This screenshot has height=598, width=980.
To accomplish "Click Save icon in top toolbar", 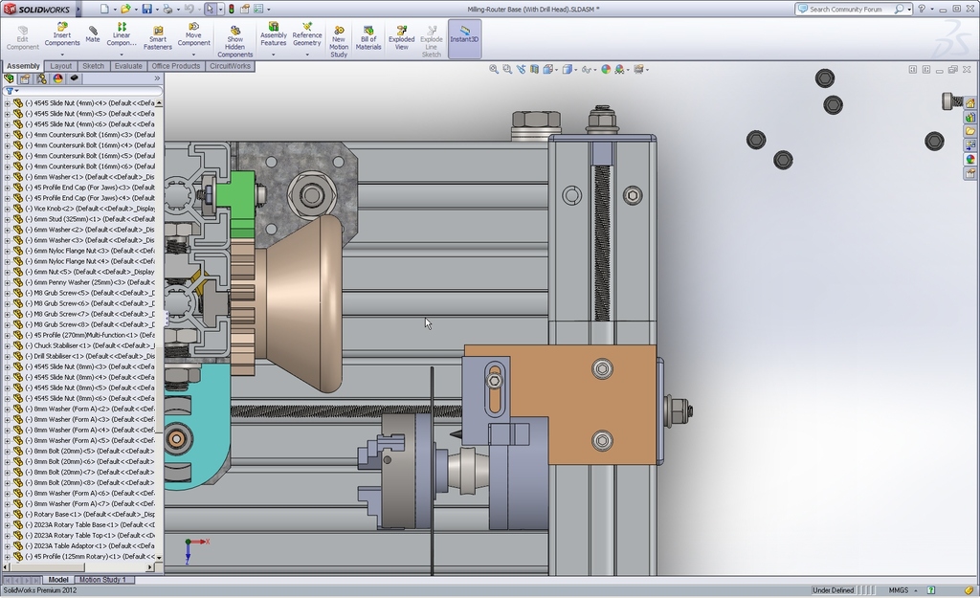I will tap(146, 9).
